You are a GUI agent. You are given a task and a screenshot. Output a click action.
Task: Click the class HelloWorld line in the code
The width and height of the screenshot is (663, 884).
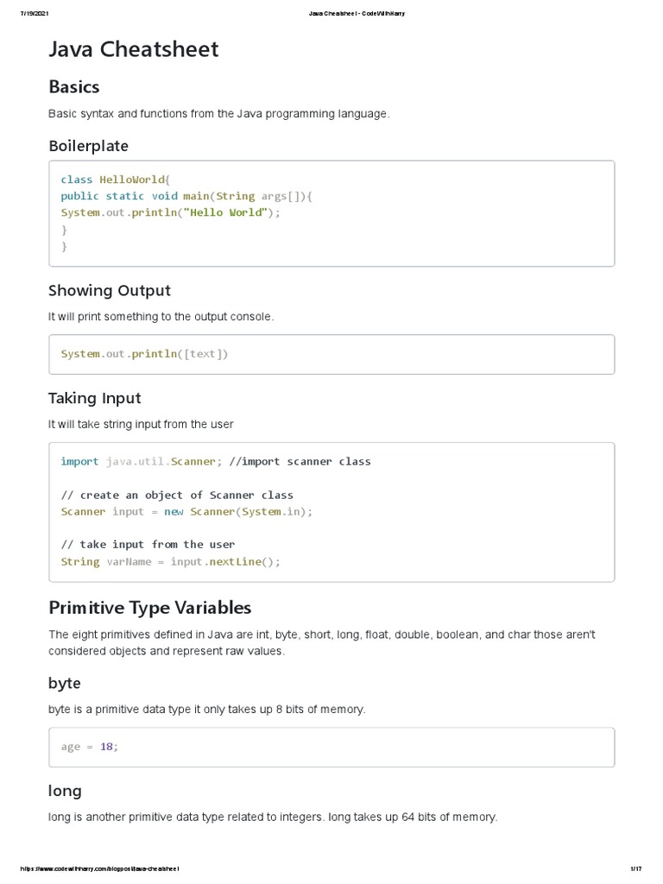tap(117, 180)
